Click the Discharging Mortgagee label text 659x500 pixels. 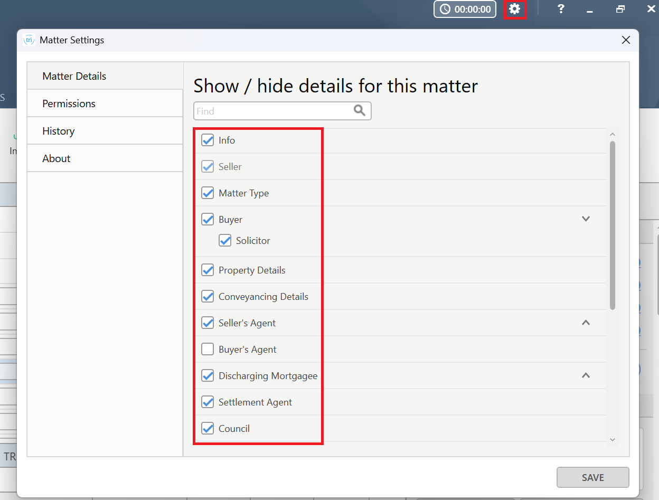pos(268,376)
